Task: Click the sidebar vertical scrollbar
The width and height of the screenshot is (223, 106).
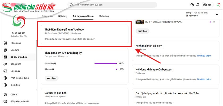Action: click(36, 59)
